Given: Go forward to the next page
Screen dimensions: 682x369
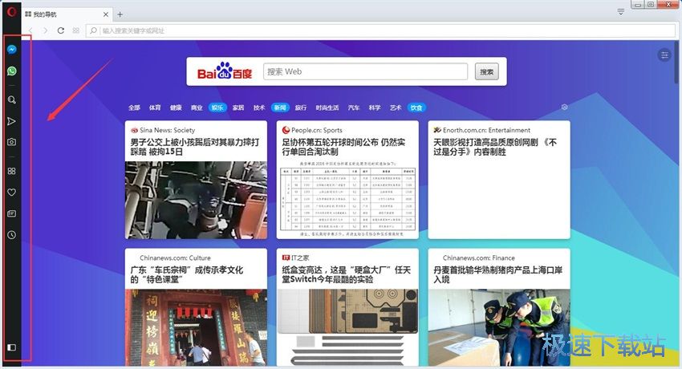Looking at the screenshot, I should [x=45, y=30].
